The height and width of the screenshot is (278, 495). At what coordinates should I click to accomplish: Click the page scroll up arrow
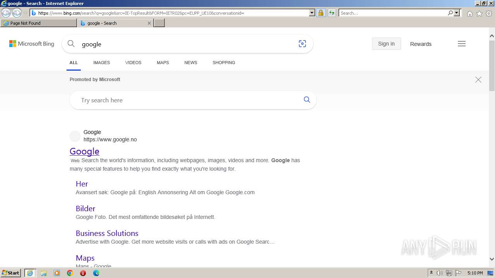point(492,36)
